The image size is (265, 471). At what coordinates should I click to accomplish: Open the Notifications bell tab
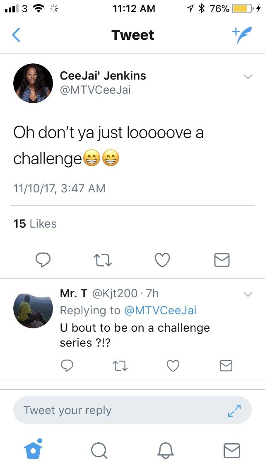[x=166, y=451]
